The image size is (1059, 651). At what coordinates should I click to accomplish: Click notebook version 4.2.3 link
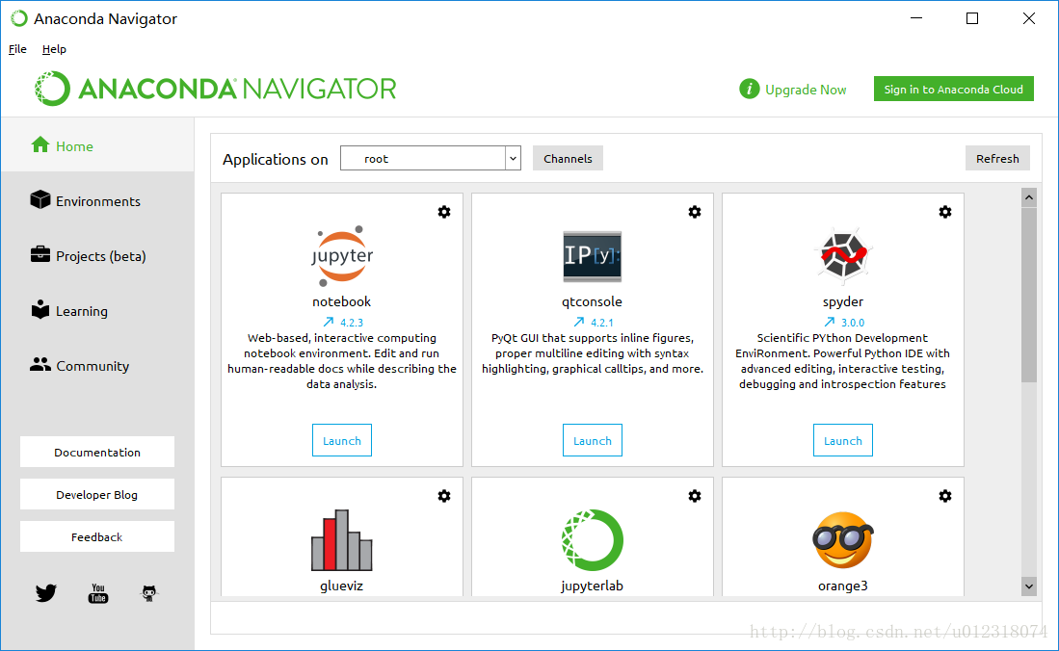[x=351, y=323]
